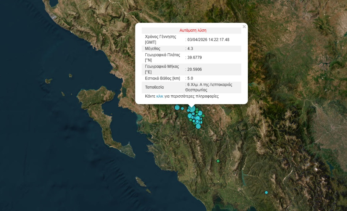Click the tiny islet northwest of Corfu
347x211 pixels.
(49, 81)
